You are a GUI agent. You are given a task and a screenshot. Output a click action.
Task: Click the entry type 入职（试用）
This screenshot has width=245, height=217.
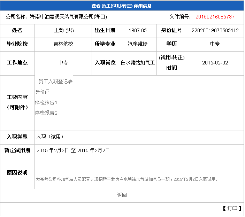click(50, 137)
